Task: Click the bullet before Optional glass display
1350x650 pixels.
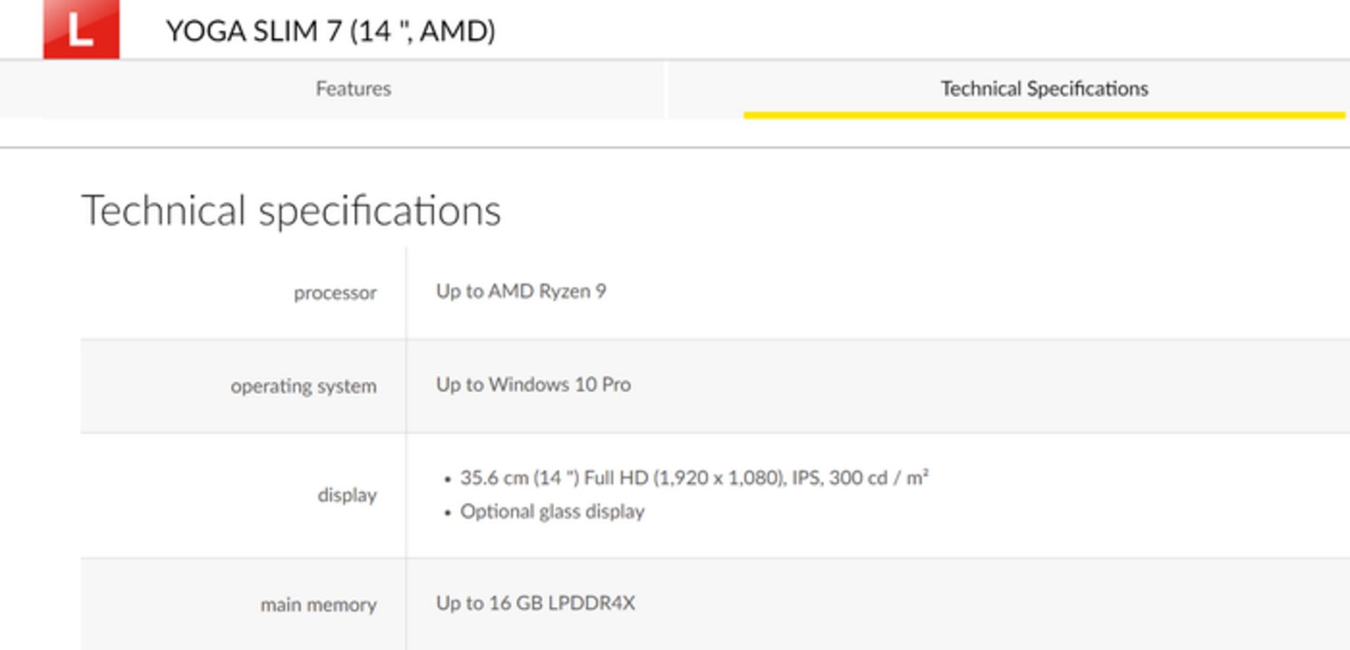Action: tap(447, 513)
